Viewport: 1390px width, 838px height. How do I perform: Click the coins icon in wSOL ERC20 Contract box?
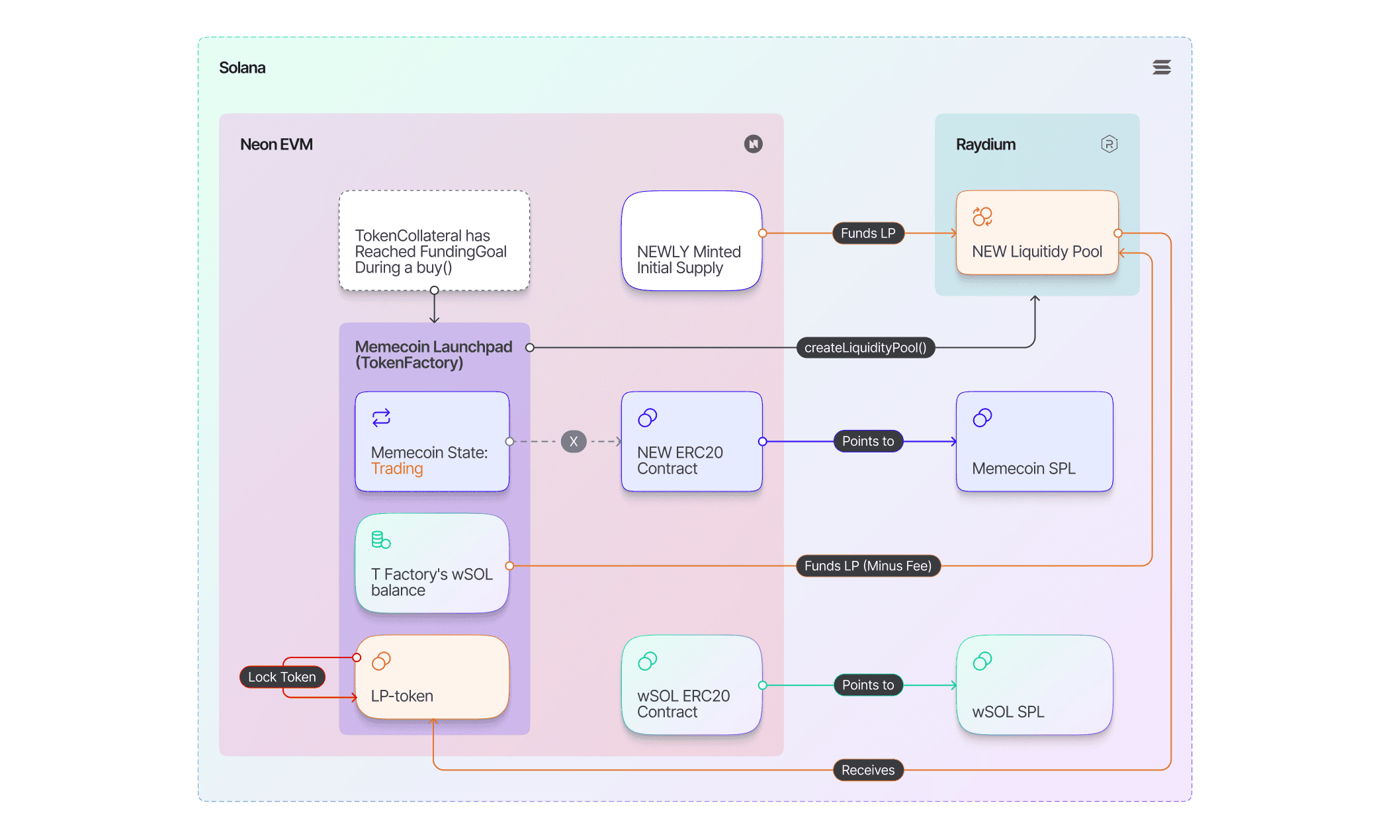(x=647, y=661)
